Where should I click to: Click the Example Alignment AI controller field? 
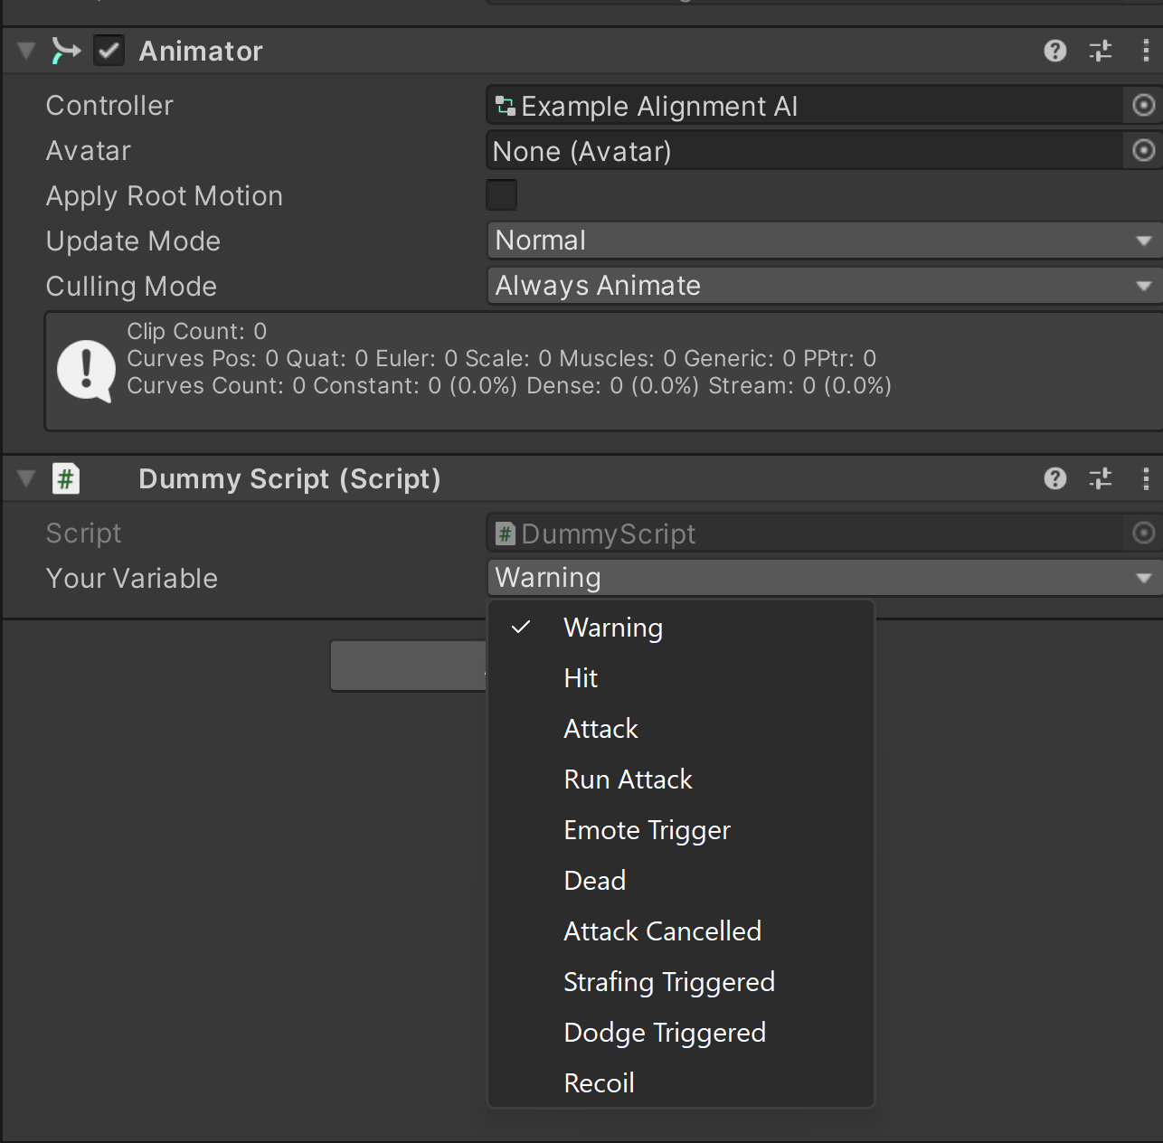803,106
